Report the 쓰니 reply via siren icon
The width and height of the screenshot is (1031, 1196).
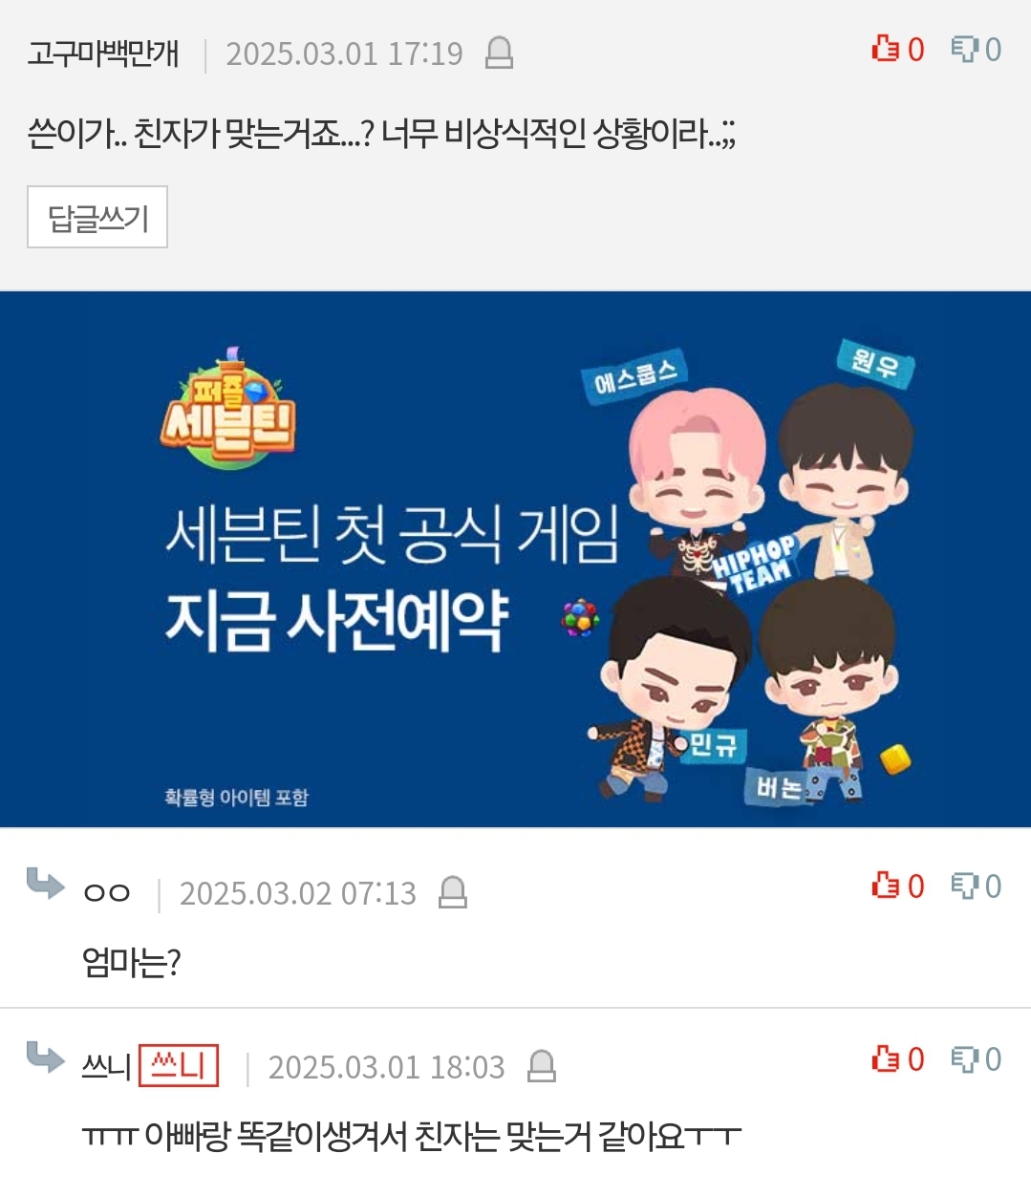542,1066
